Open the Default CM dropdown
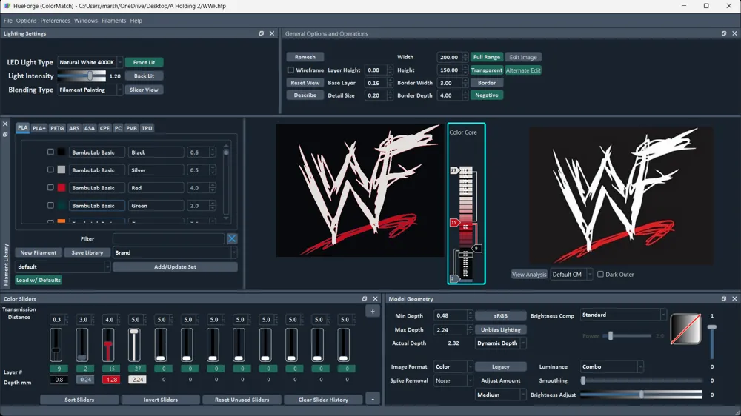741x416 pixels. coord(571,275)
